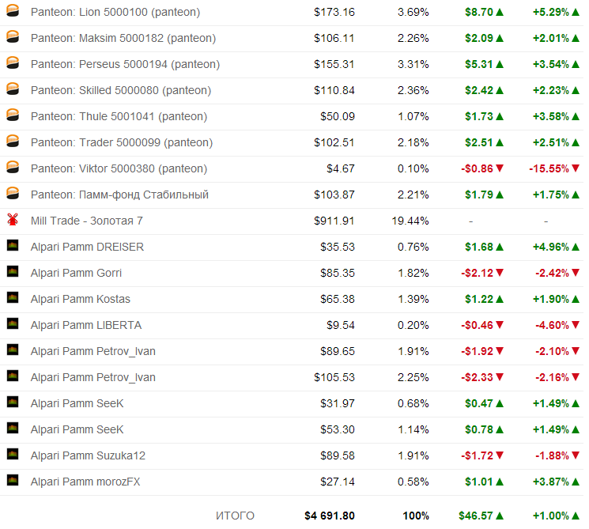Click the Panteon icon beside Памм-фонд Стабильный
Screen dimensions: 589x529
[x=13, y=193]
